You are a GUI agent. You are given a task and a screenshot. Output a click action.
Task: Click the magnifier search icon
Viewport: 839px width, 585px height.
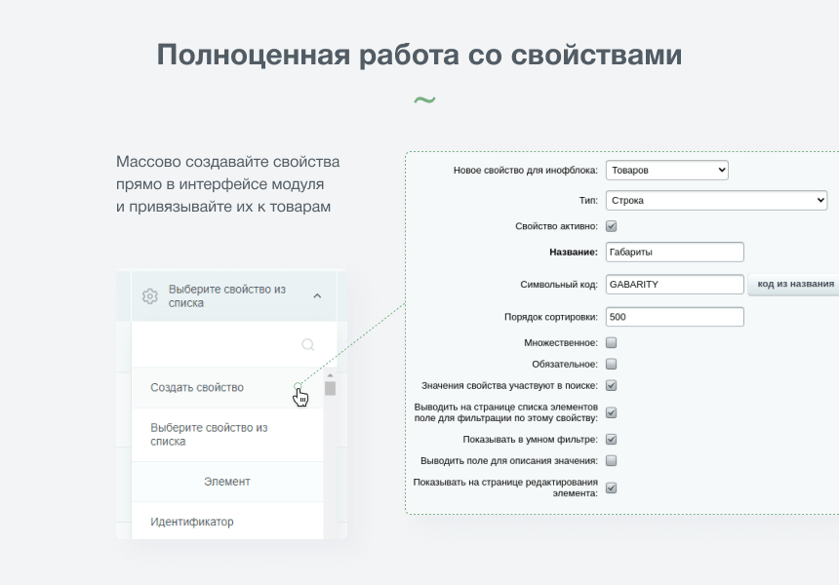(x=308, y=344)
